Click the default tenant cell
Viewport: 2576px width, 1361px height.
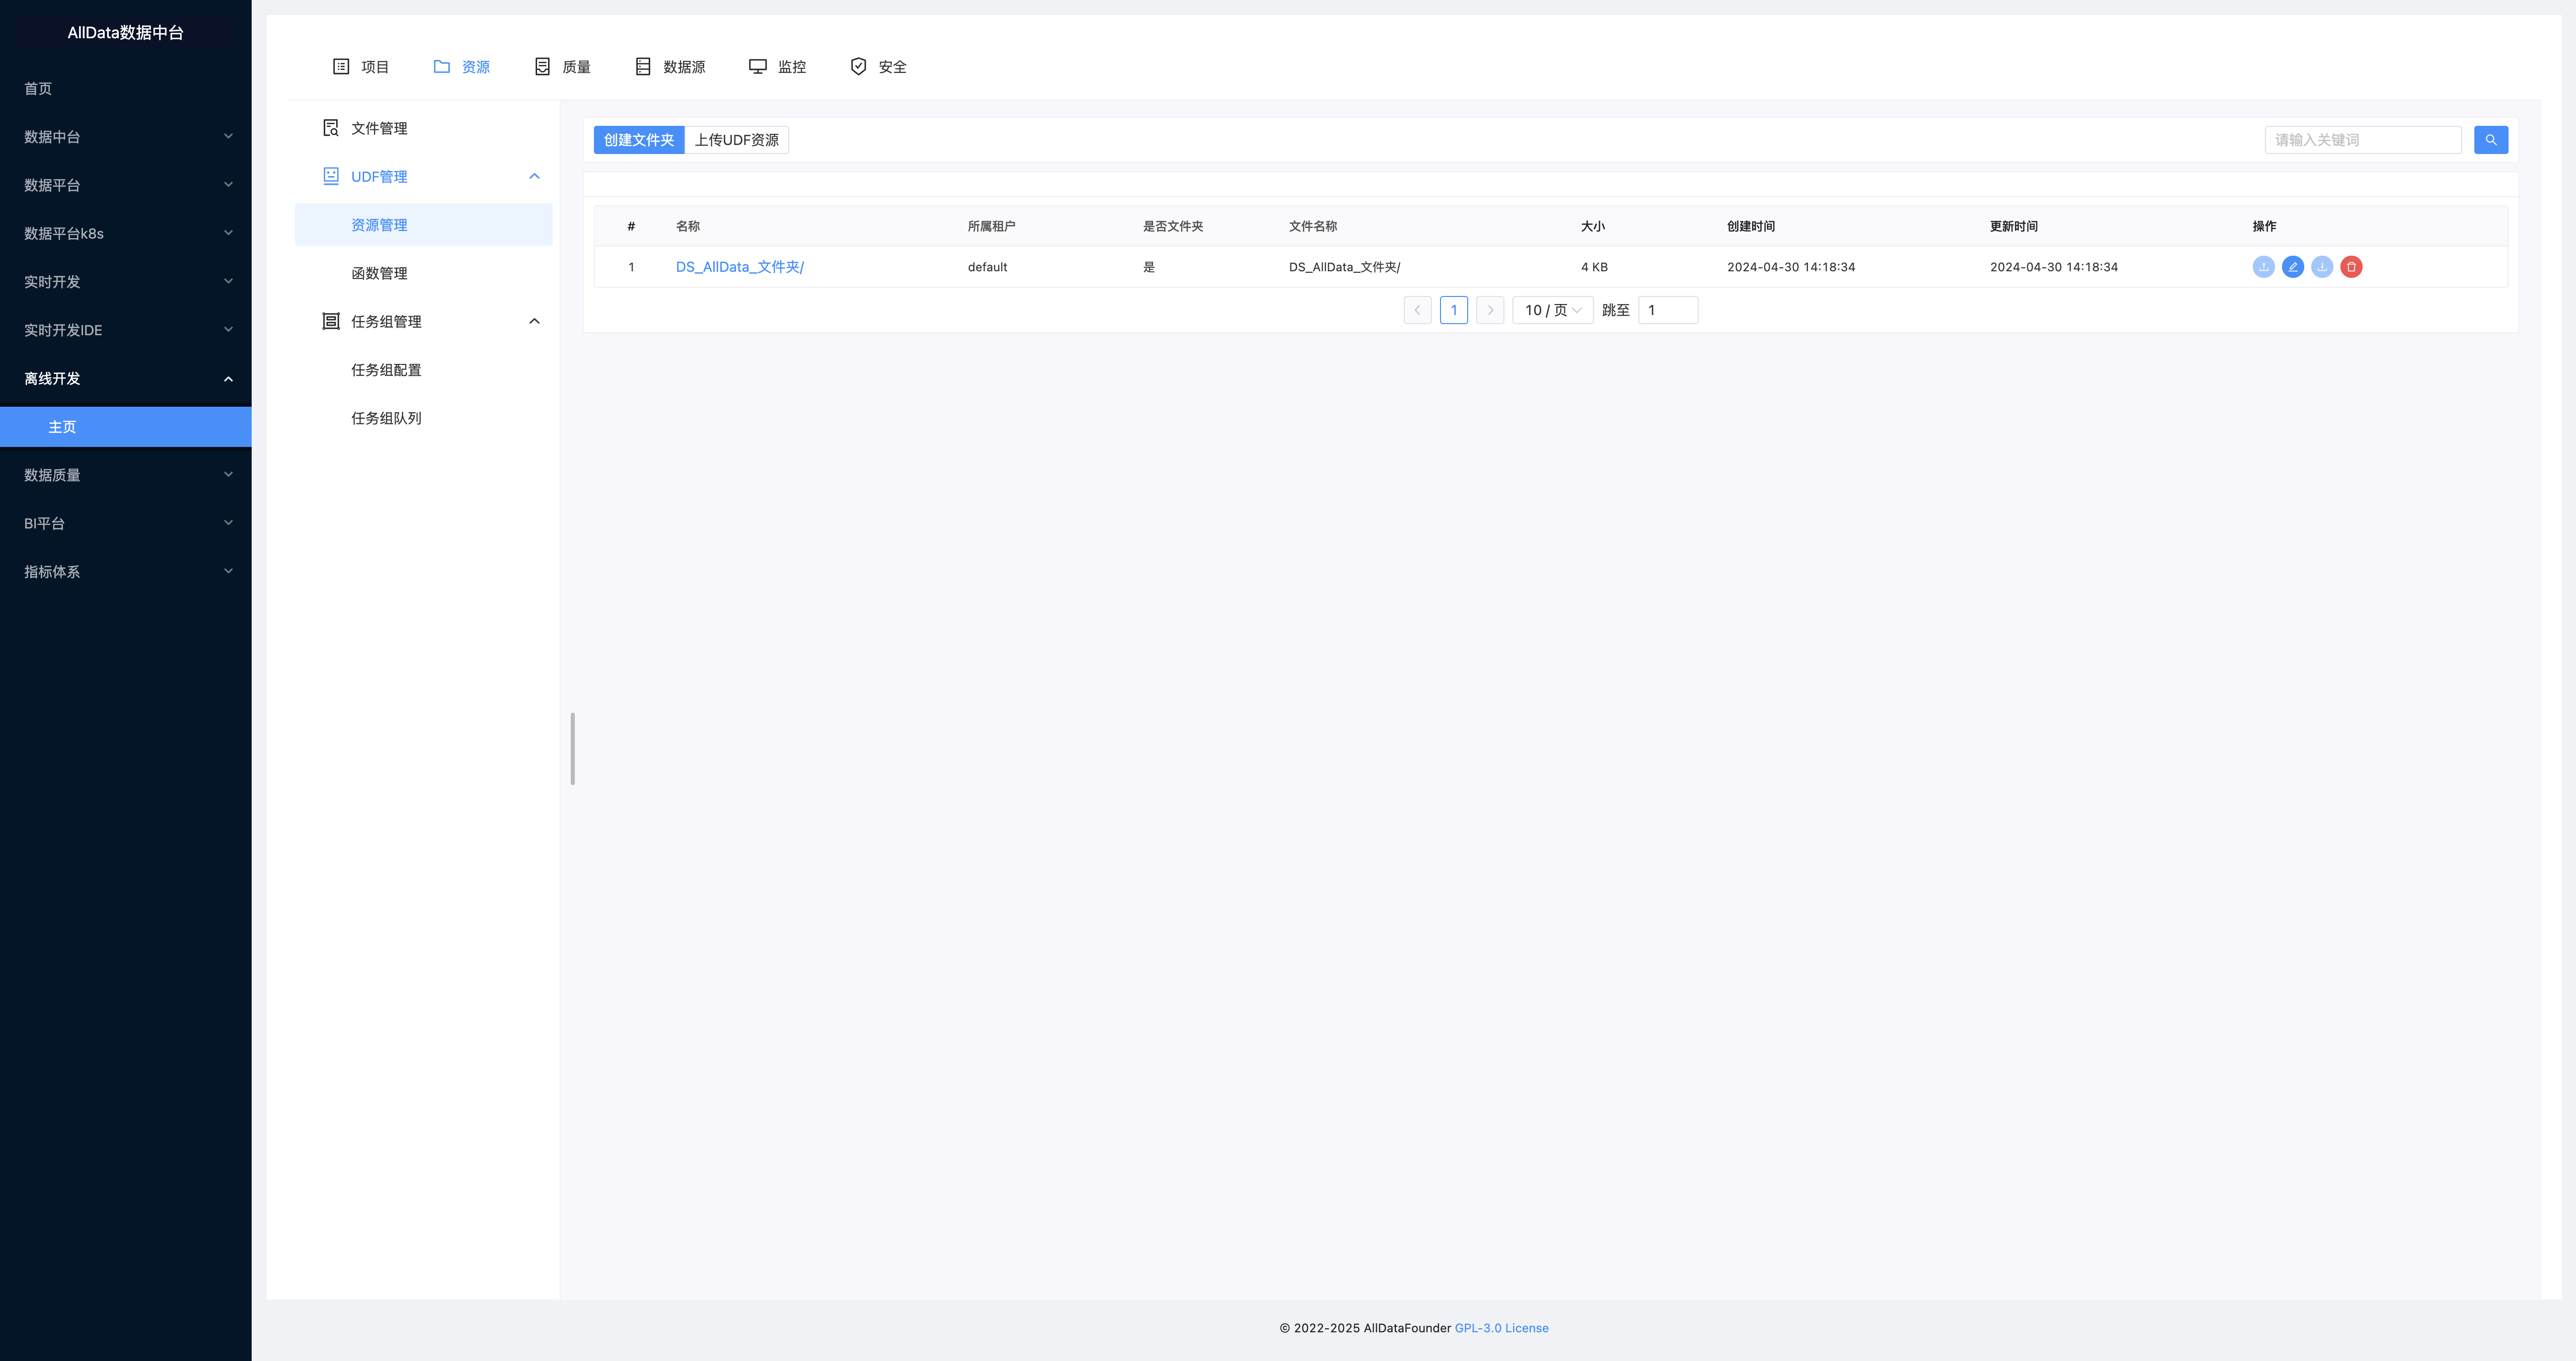click(x=987, y=267)
